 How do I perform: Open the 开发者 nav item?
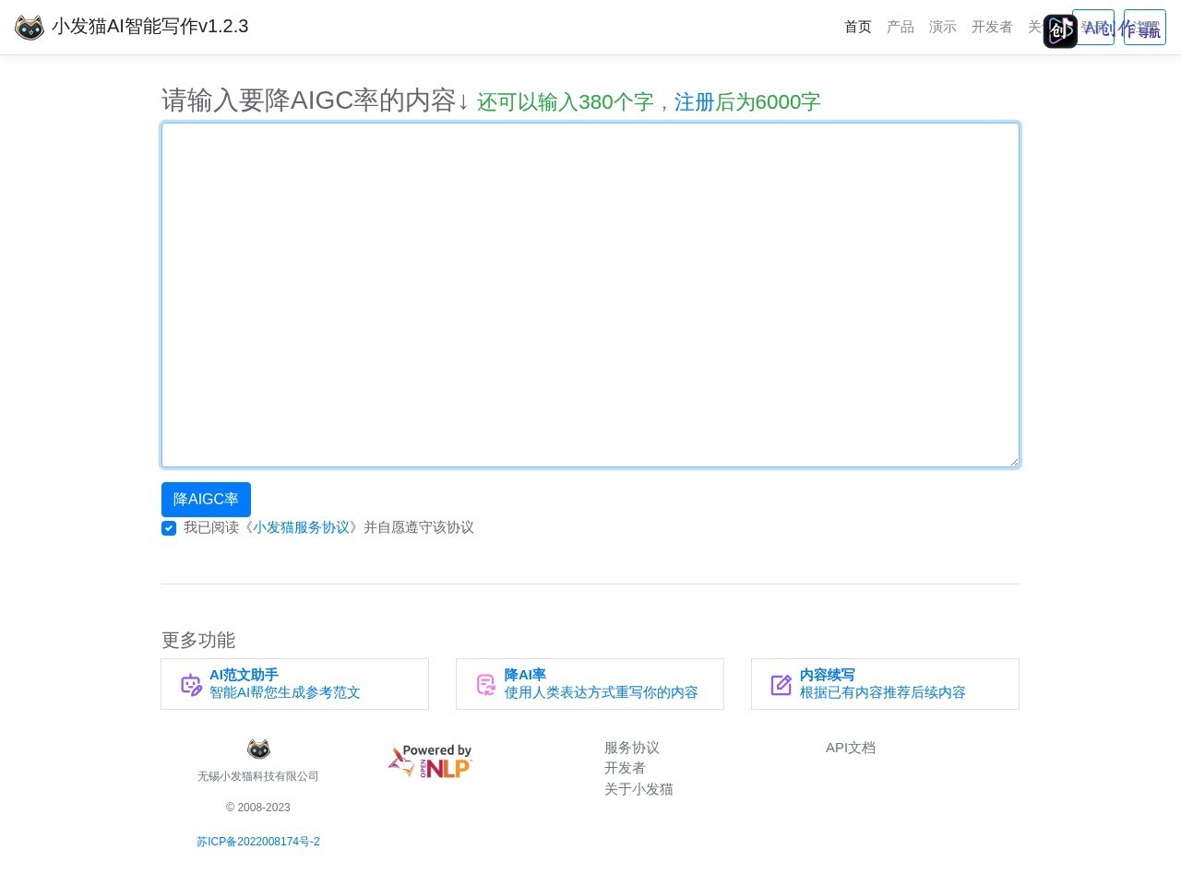[x=992, y=27]
